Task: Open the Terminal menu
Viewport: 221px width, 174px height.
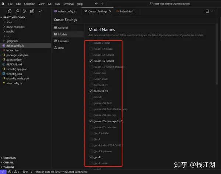Action: click(x=68, y=4)
